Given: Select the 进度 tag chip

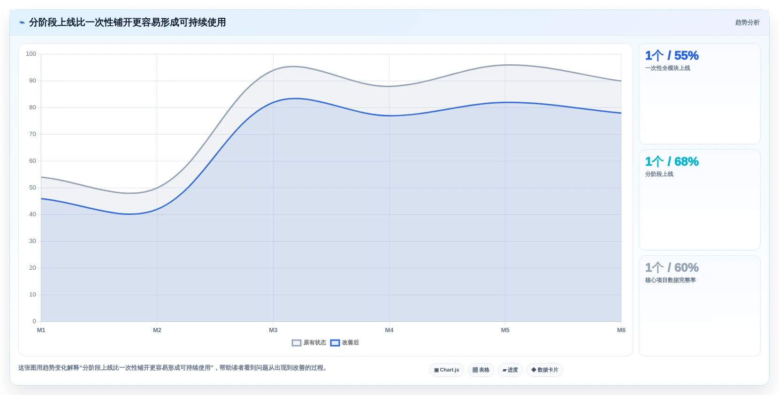Looking at the screenshot, I should coord(510,370).
